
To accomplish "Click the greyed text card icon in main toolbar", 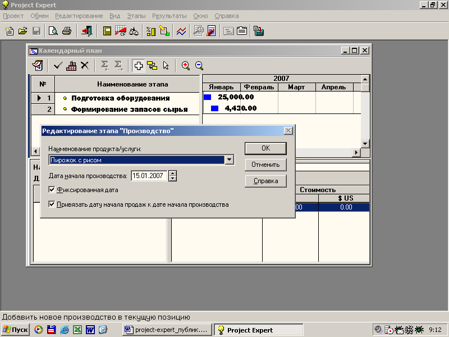I will (228, 31).
